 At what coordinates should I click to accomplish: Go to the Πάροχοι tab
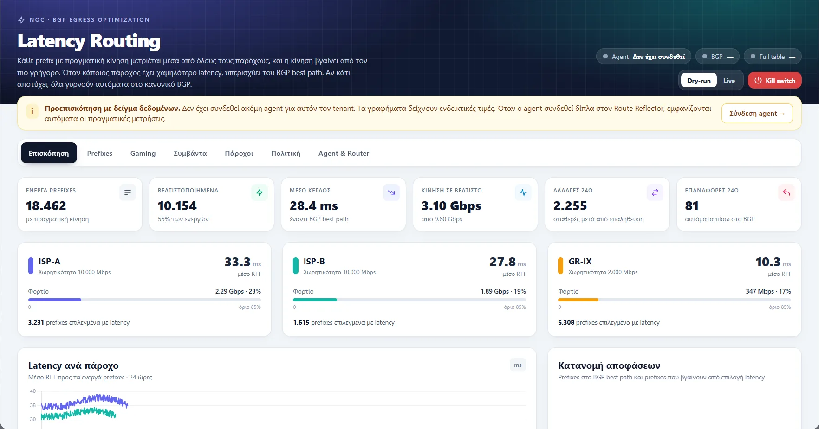239,153
